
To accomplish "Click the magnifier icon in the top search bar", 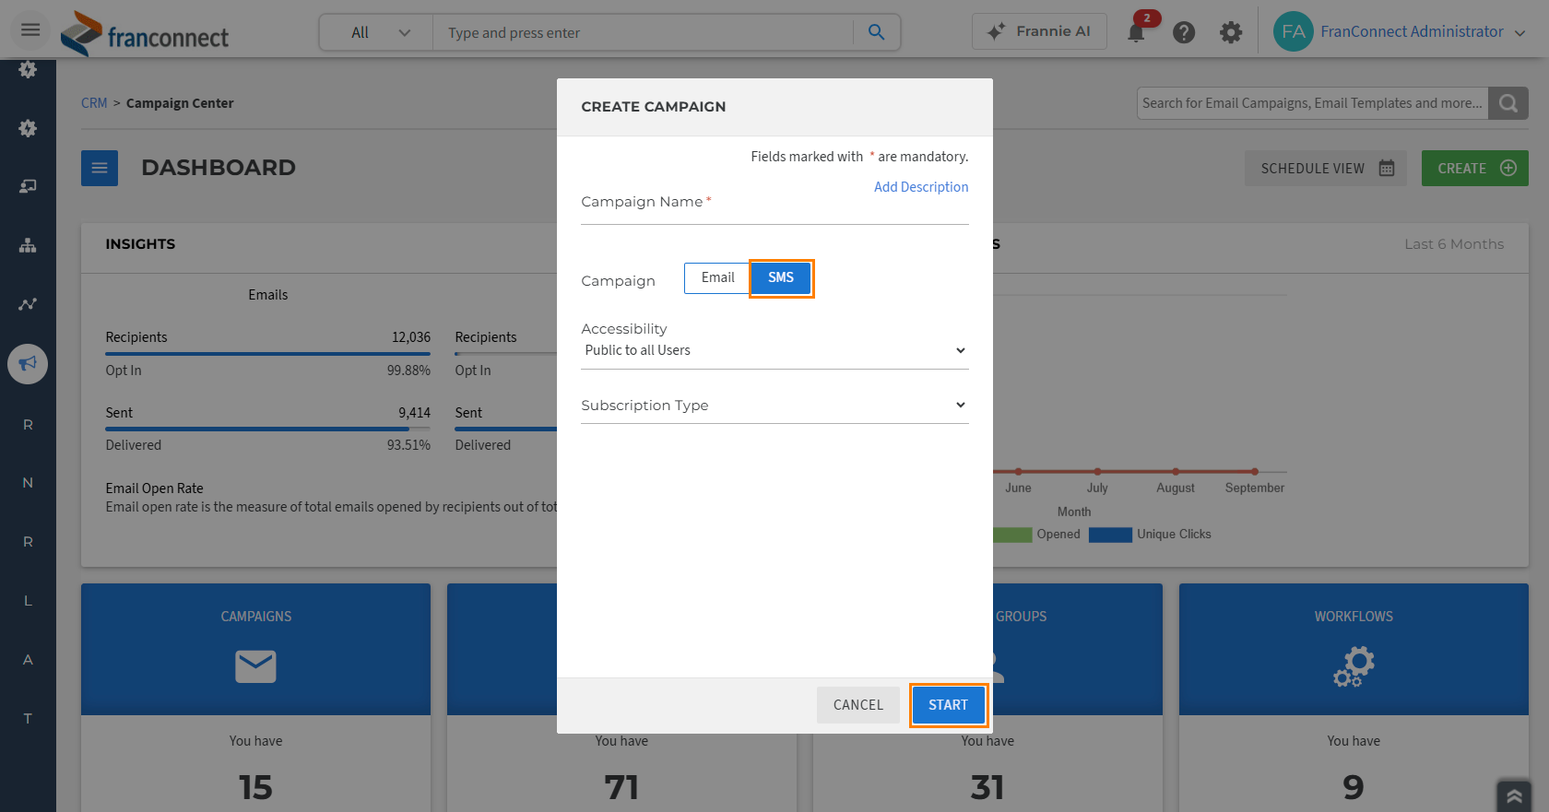I will click(x=876, y=33).
